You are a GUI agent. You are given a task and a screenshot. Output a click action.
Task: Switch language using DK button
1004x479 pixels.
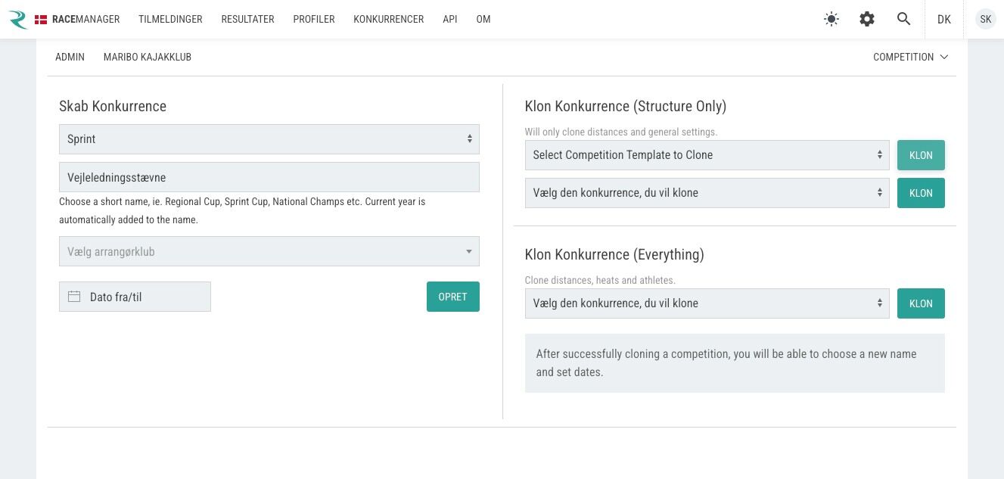tap(944, 20)
